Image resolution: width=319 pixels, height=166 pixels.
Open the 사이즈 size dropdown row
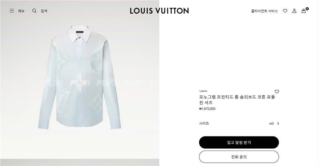tap(239, 123)
